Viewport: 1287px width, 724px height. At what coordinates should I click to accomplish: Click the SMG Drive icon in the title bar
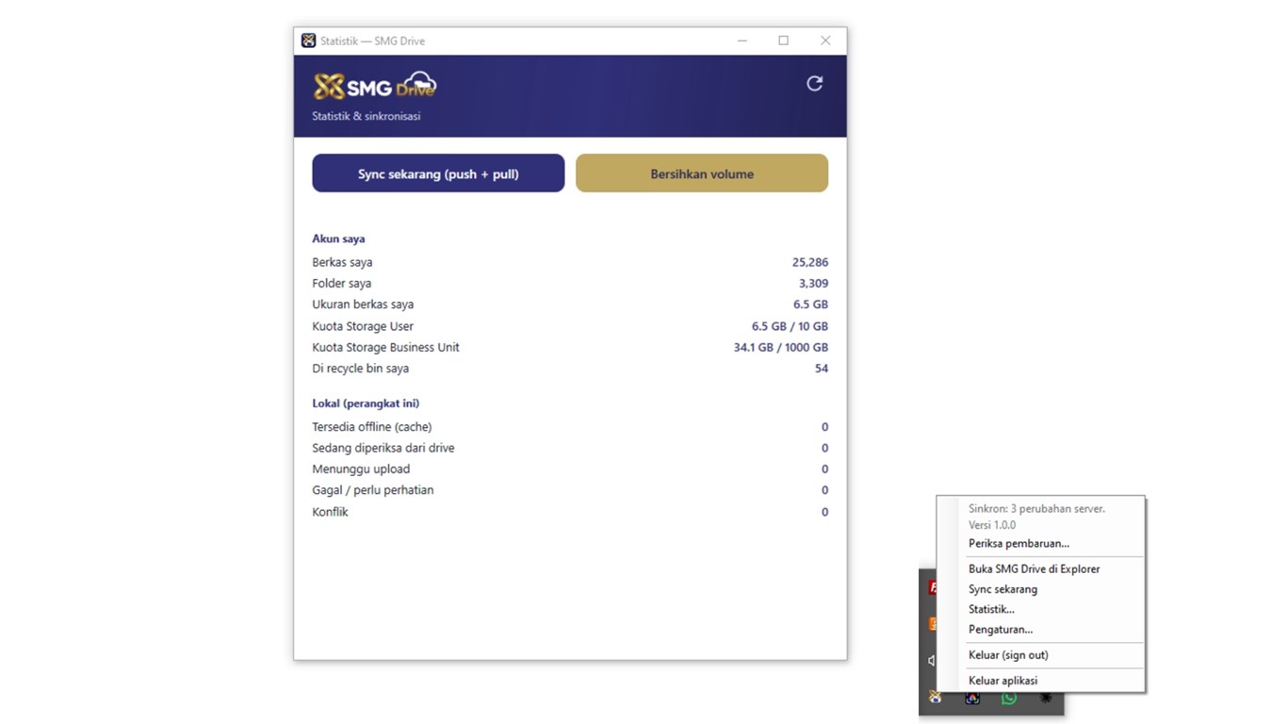click(x=308, y=41)
